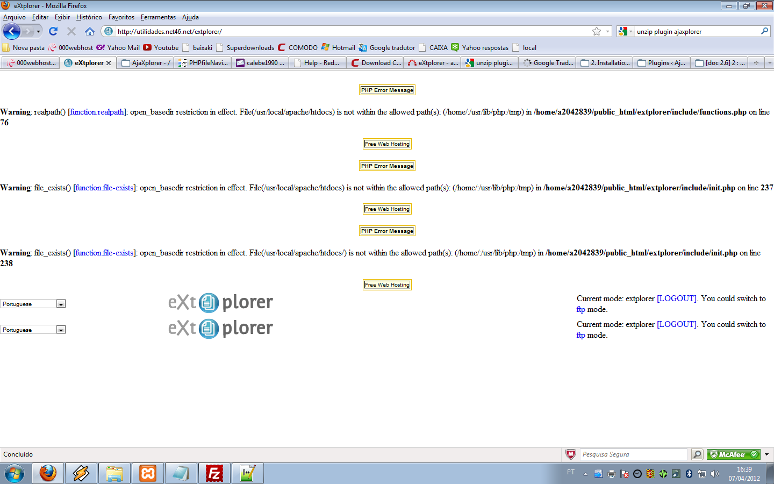
Task: Open the Yahoo Mail bookmark
Action: (118, 47)
